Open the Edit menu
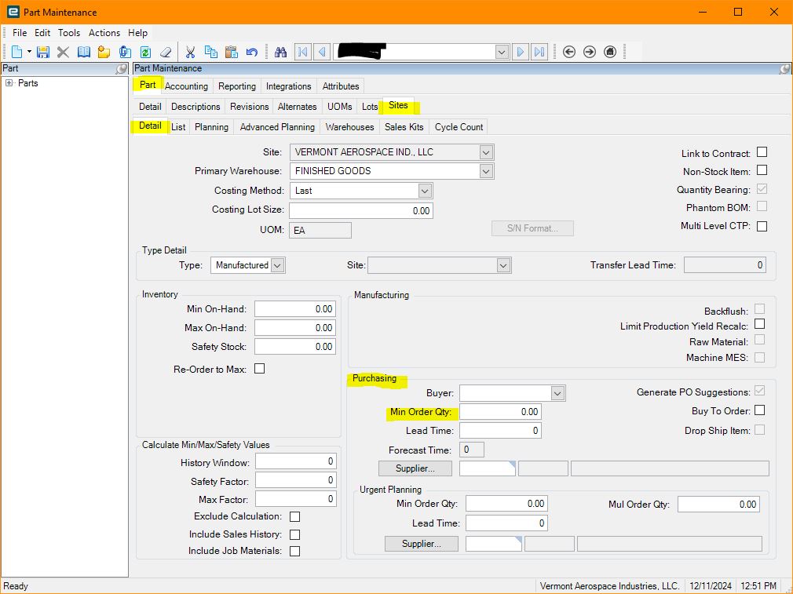This screenshot has width=793, height=594. pos(42,33)
